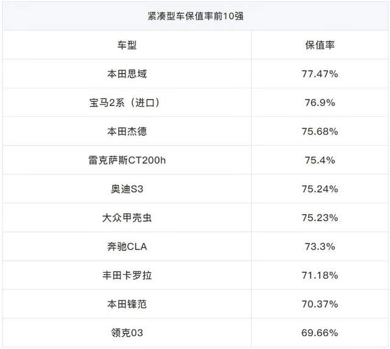The width and height of the screenshot is (390, 349).
Task: Select the 奔驰CLA cell
Action: (x=127, y=247)
